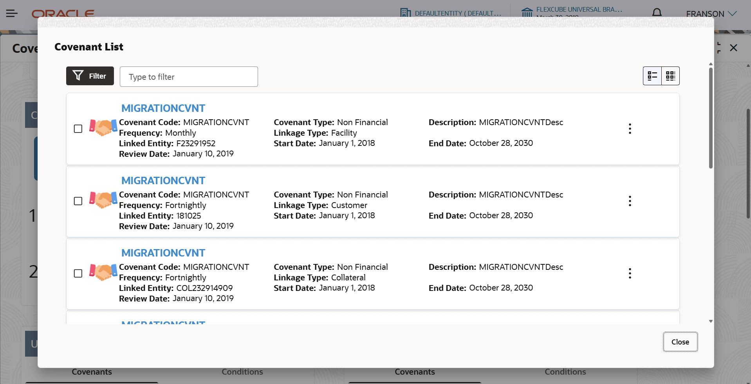Viewport: 751px width, 384px height.
Task: Click the Covenant List heading
Action: 89,47
